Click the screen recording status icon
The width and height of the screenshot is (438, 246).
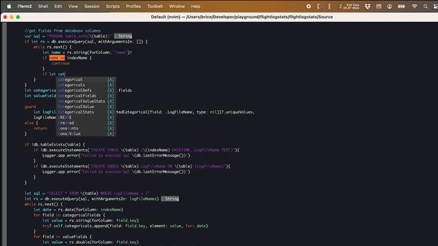click(309, 6)
